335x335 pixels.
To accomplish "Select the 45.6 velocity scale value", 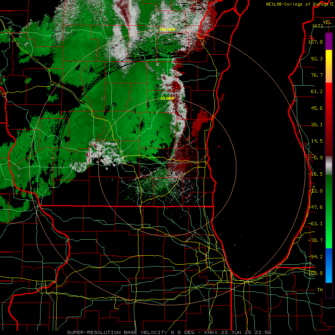I will coord(317,108).
